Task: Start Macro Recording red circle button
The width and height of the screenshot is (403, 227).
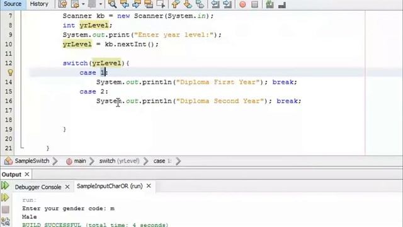Action: coord(242,4)
